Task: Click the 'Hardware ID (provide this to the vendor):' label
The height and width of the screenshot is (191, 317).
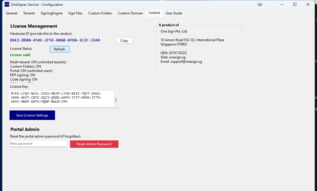Action: click(x=41, y=34)
